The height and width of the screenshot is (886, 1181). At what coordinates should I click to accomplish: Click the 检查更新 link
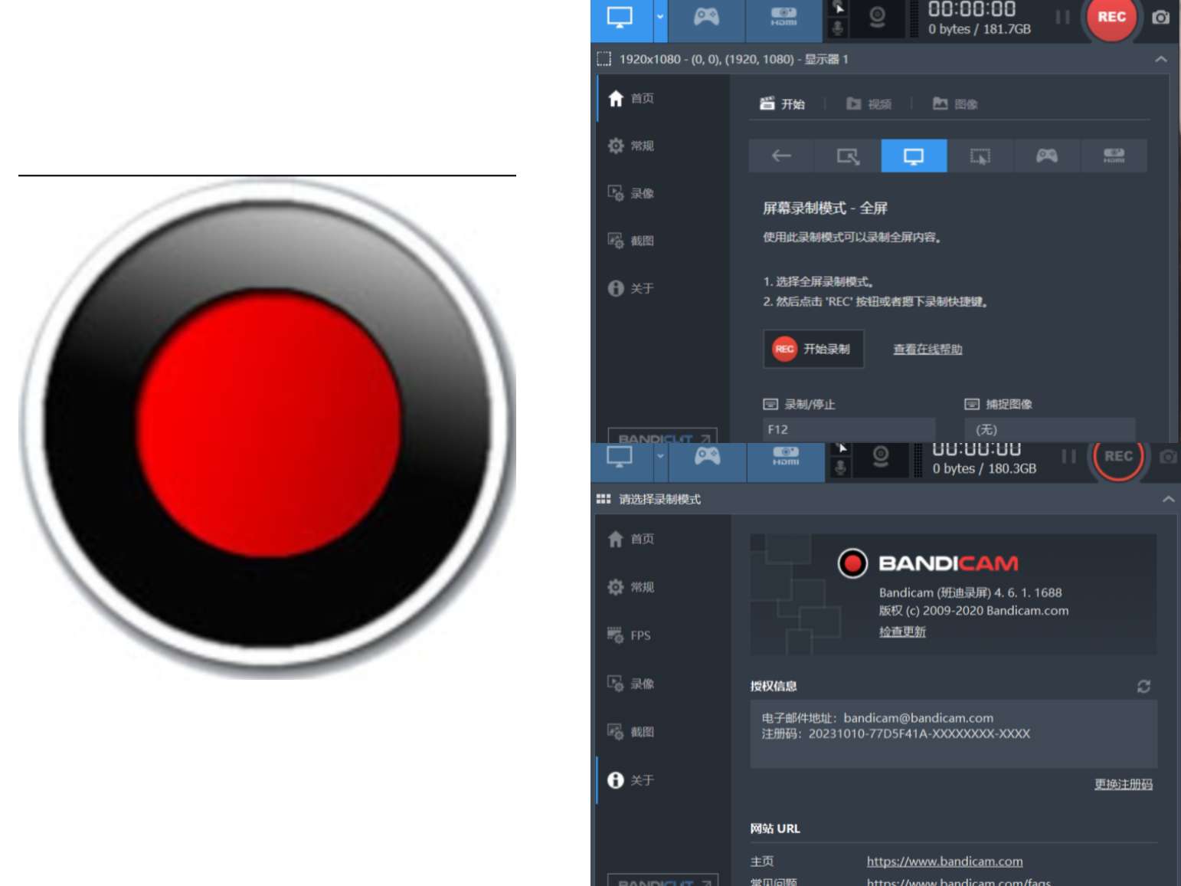902,632
